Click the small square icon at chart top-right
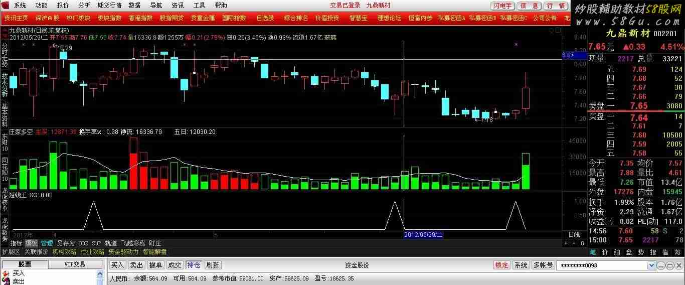The width and height of the screenshot is (685, 285). coord(558,31)
